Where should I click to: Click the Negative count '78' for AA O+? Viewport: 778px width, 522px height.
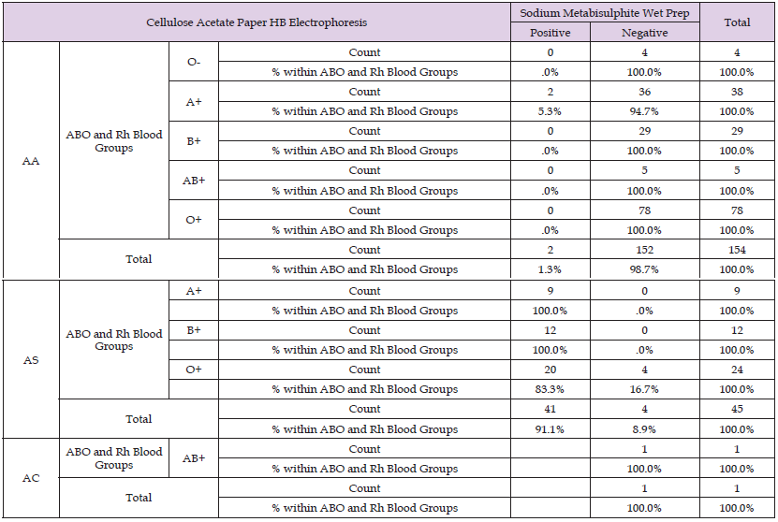pos(644,210)
